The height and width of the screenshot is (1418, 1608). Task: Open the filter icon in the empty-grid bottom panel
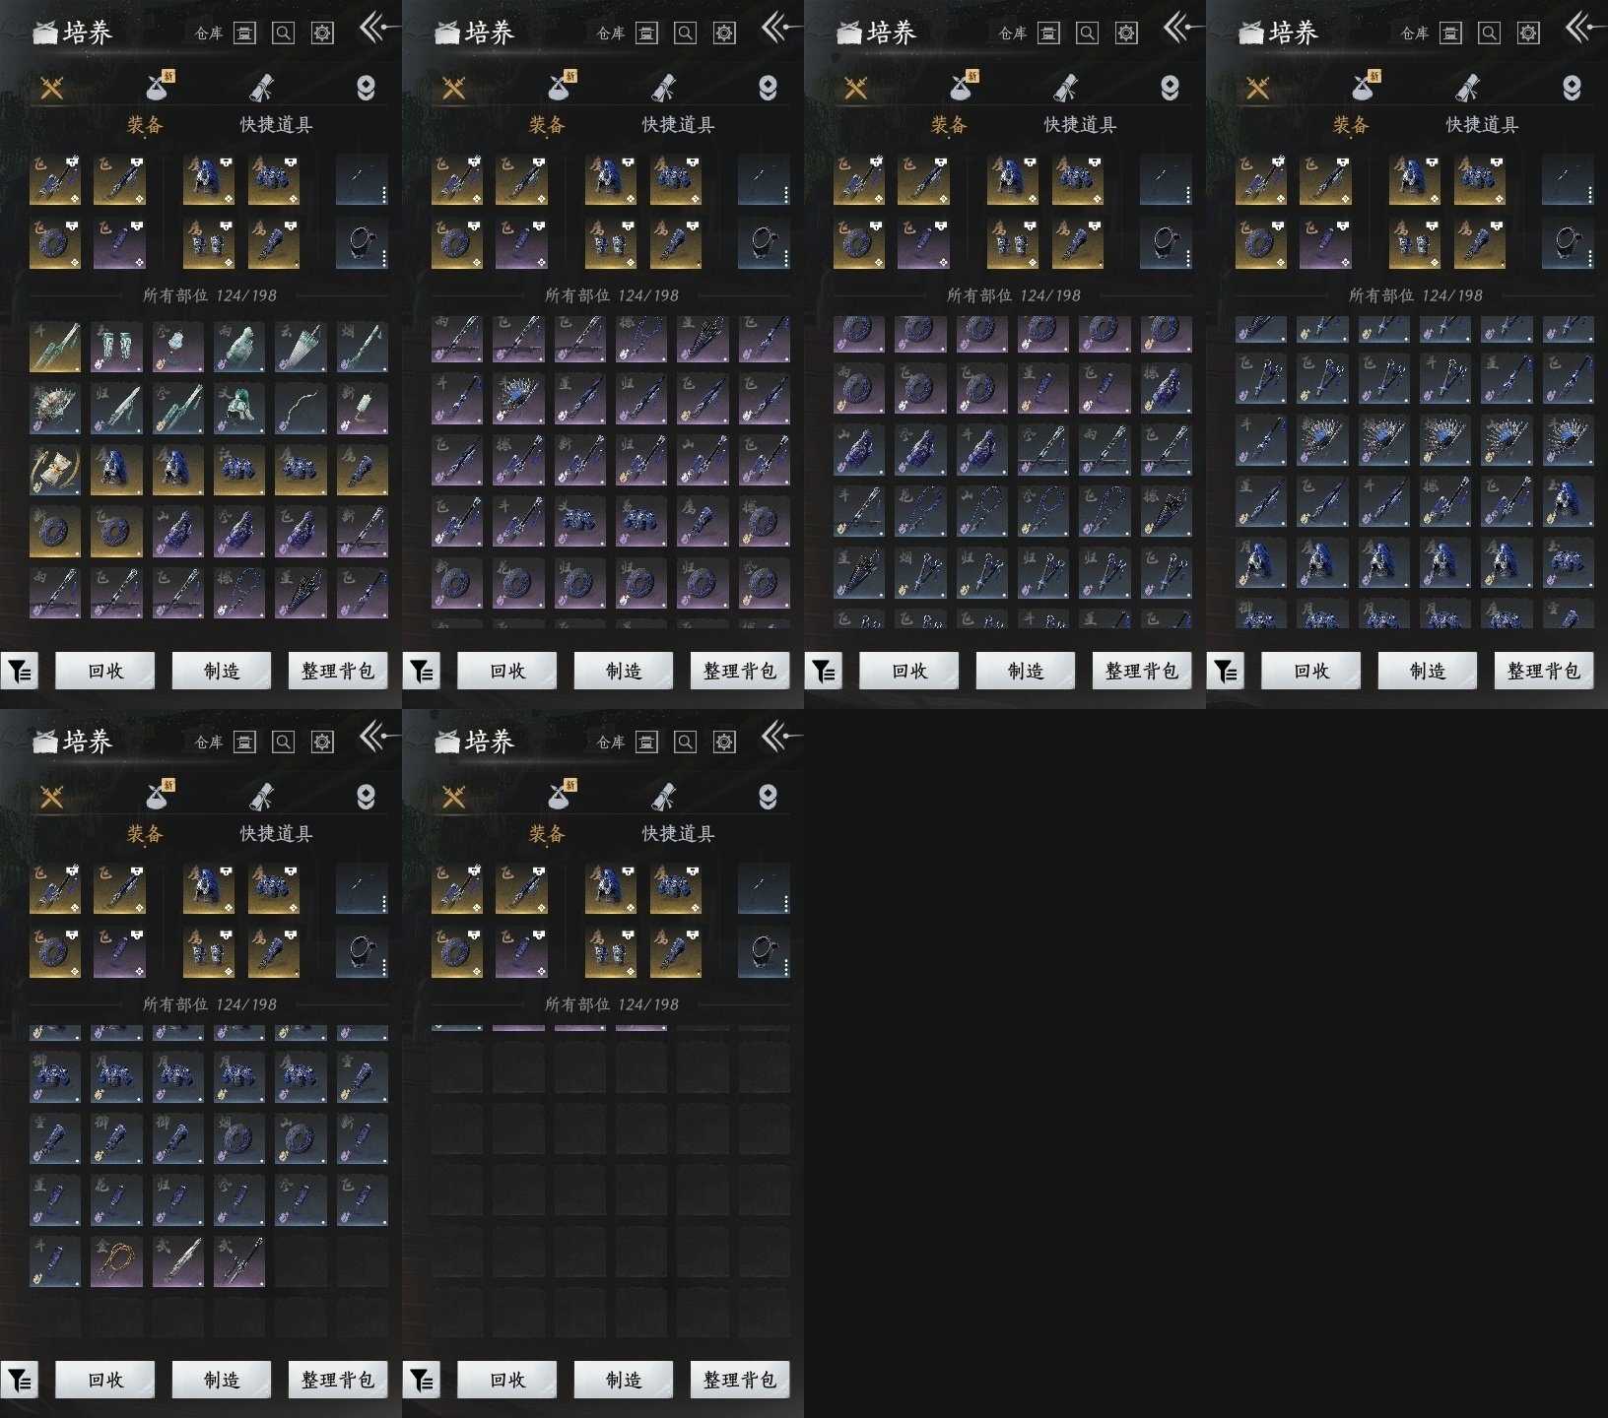[422, 1381]
